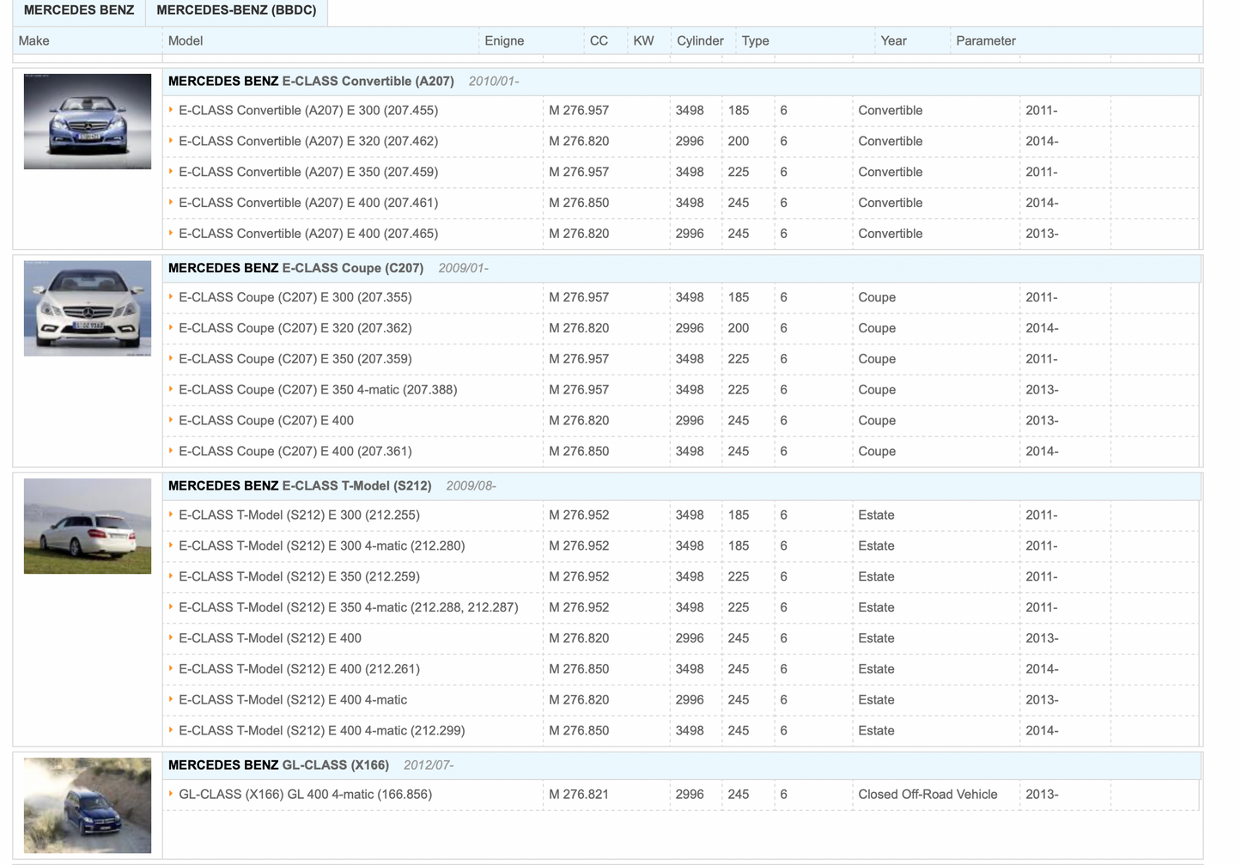The image size is (1241, 865).
Task: Switch to the MERCEDES BENZ tab
Action: point(79,10)
